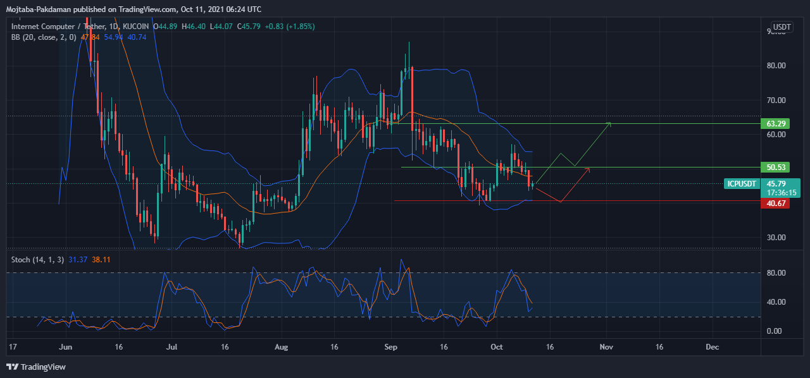Click the Jul label on the time axis

point(172,347)
